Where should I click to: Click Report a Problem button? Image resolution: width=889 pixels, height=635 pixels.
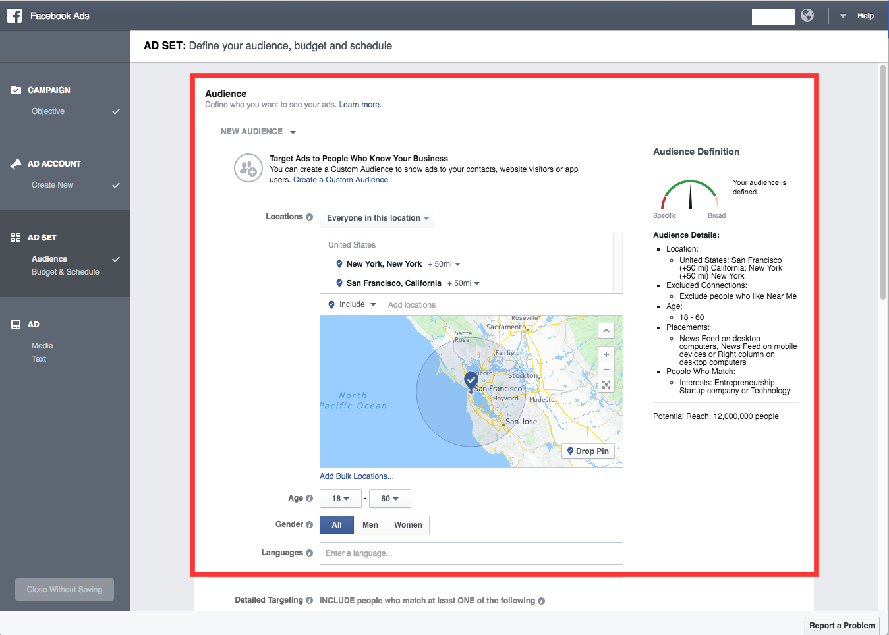[x=842, y=626]
